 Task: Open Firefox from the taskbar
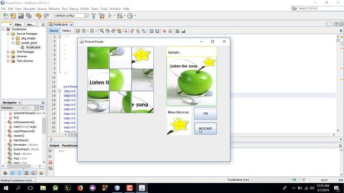point(80,188)
